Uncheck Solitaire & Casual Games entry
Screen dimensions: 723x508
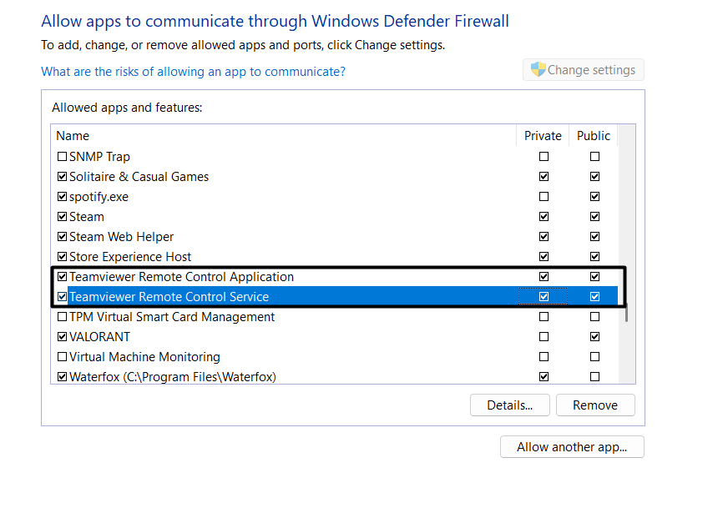62,177
